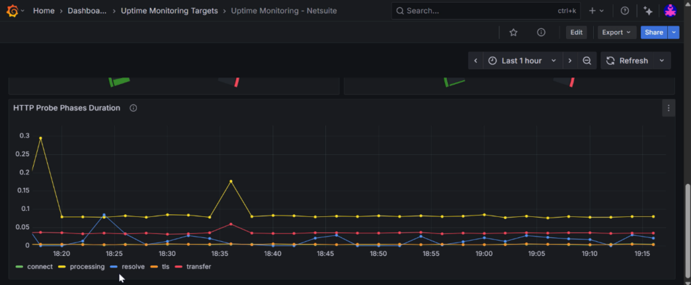Open the HTTP Probe panel kebab menu
This screenshot has width=691, height=285.
click(668, 108)
